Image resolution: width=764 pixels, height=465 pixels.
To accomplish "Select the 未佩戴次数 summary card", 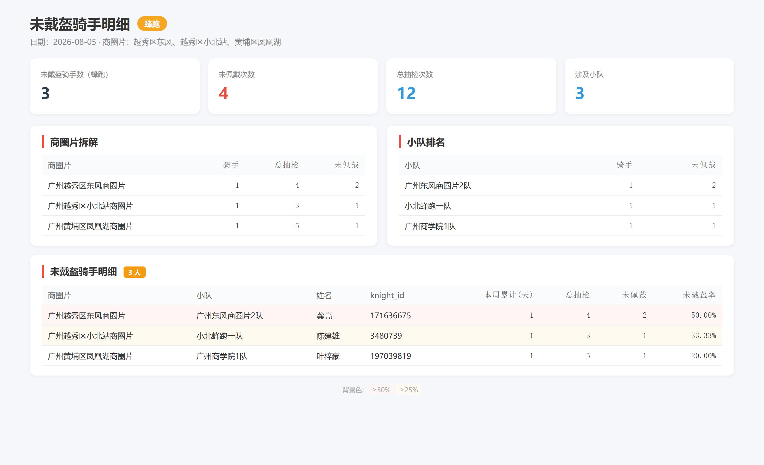I will (293, 86).
